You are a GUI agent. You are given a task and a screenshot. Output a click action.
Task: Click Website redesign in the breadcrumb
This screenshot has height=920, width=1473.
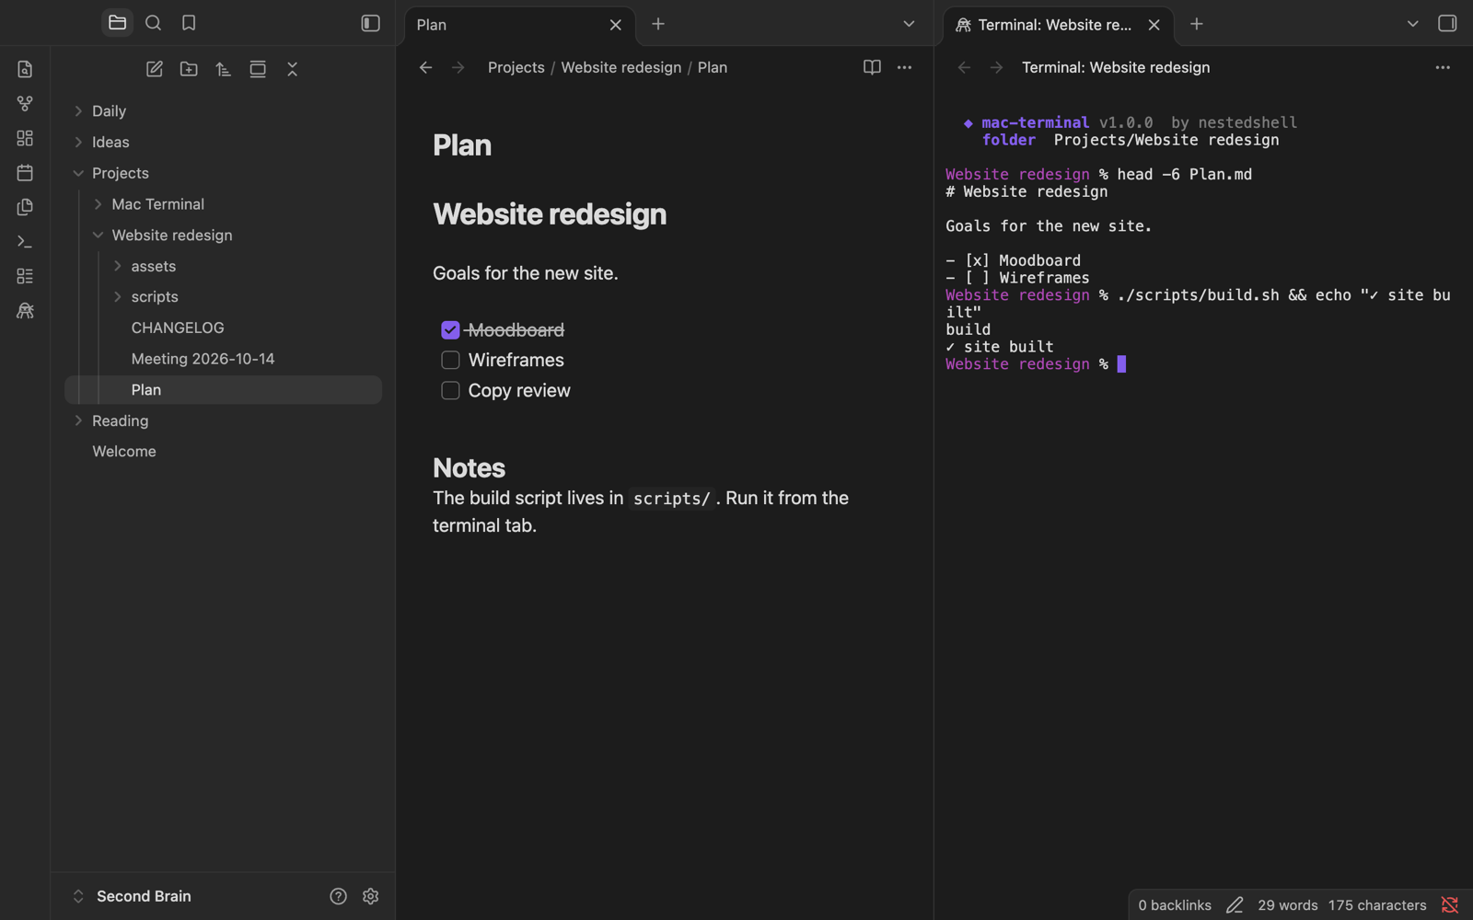click(x=621, y=67)
